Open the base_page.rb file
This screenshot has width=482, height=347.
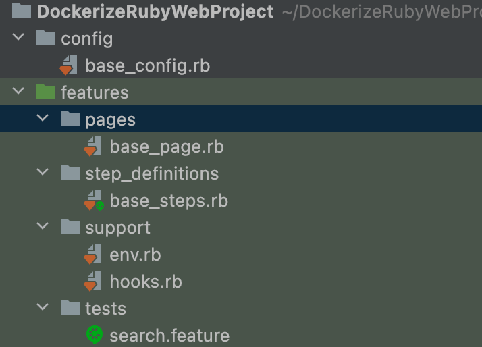[167, 147]
